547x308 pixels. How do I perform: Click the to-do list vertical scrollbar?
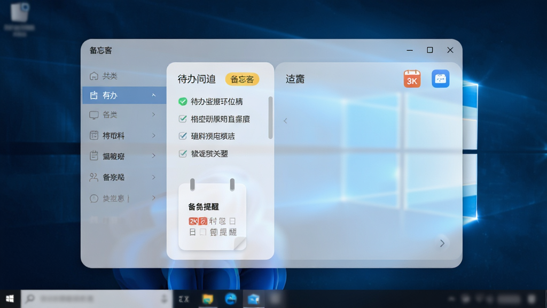coord(270,118)
